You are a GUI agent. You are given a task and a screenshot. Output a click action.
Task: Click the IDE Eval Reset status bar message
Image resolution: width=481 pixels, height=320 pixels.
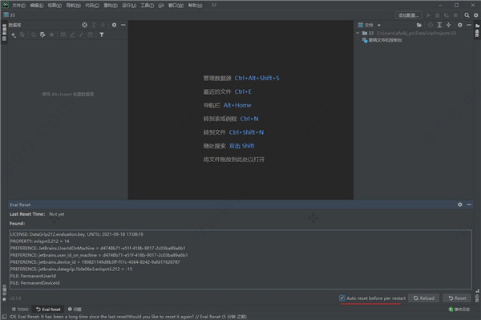pos(128,317)
